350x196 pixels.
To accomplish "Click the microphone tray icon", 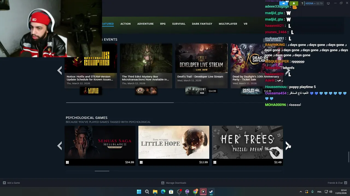I will 312,192.
